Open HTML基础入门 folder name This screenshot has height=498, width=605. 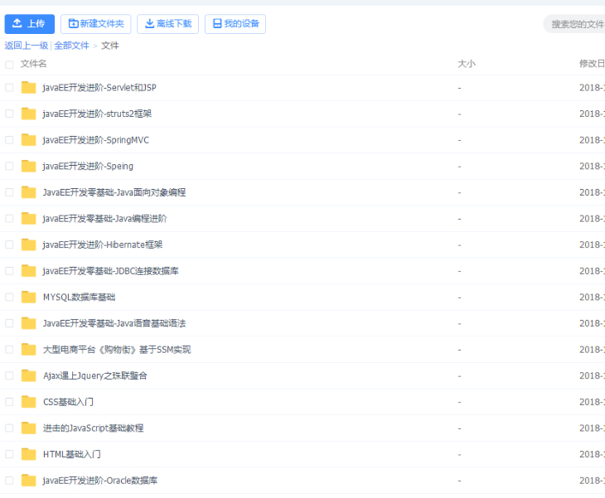(x=72, y=455)
